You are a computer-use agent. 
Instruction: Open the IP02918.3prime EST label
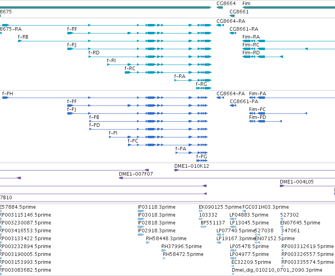pyautogui.click(x=157, y=231)
